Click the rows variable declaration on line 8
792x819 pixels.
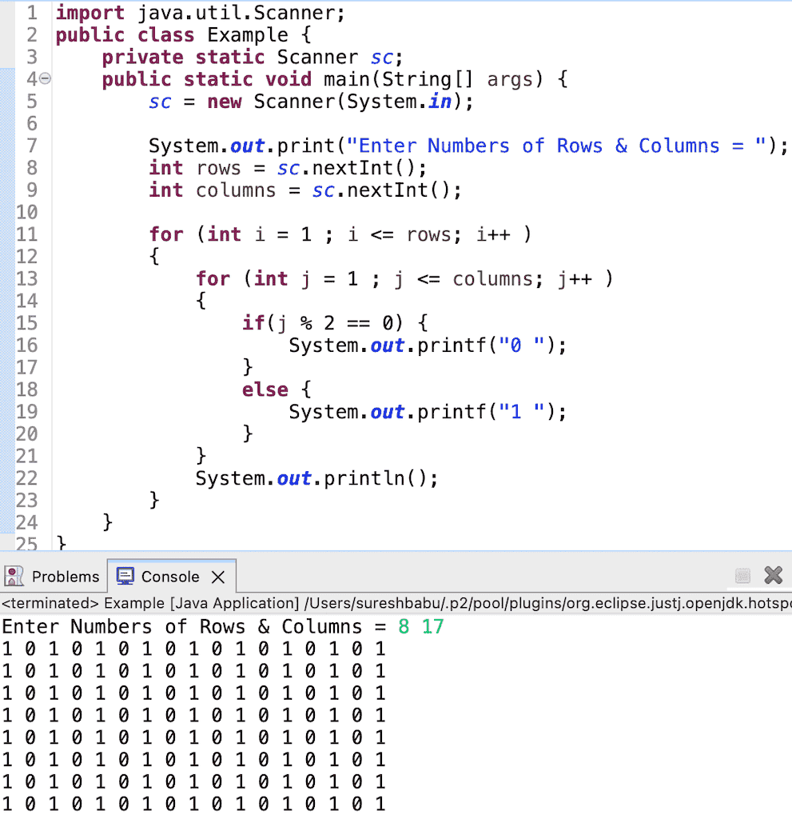click(217, 168)
